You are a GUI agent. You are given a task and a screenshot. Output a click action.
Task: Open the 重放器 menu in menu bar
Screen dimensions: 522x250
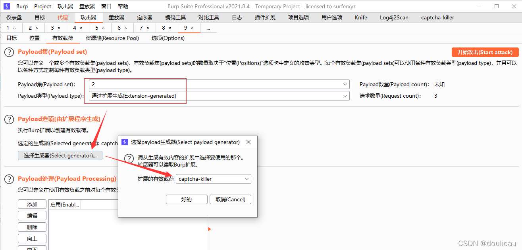[x=87, y=6]
